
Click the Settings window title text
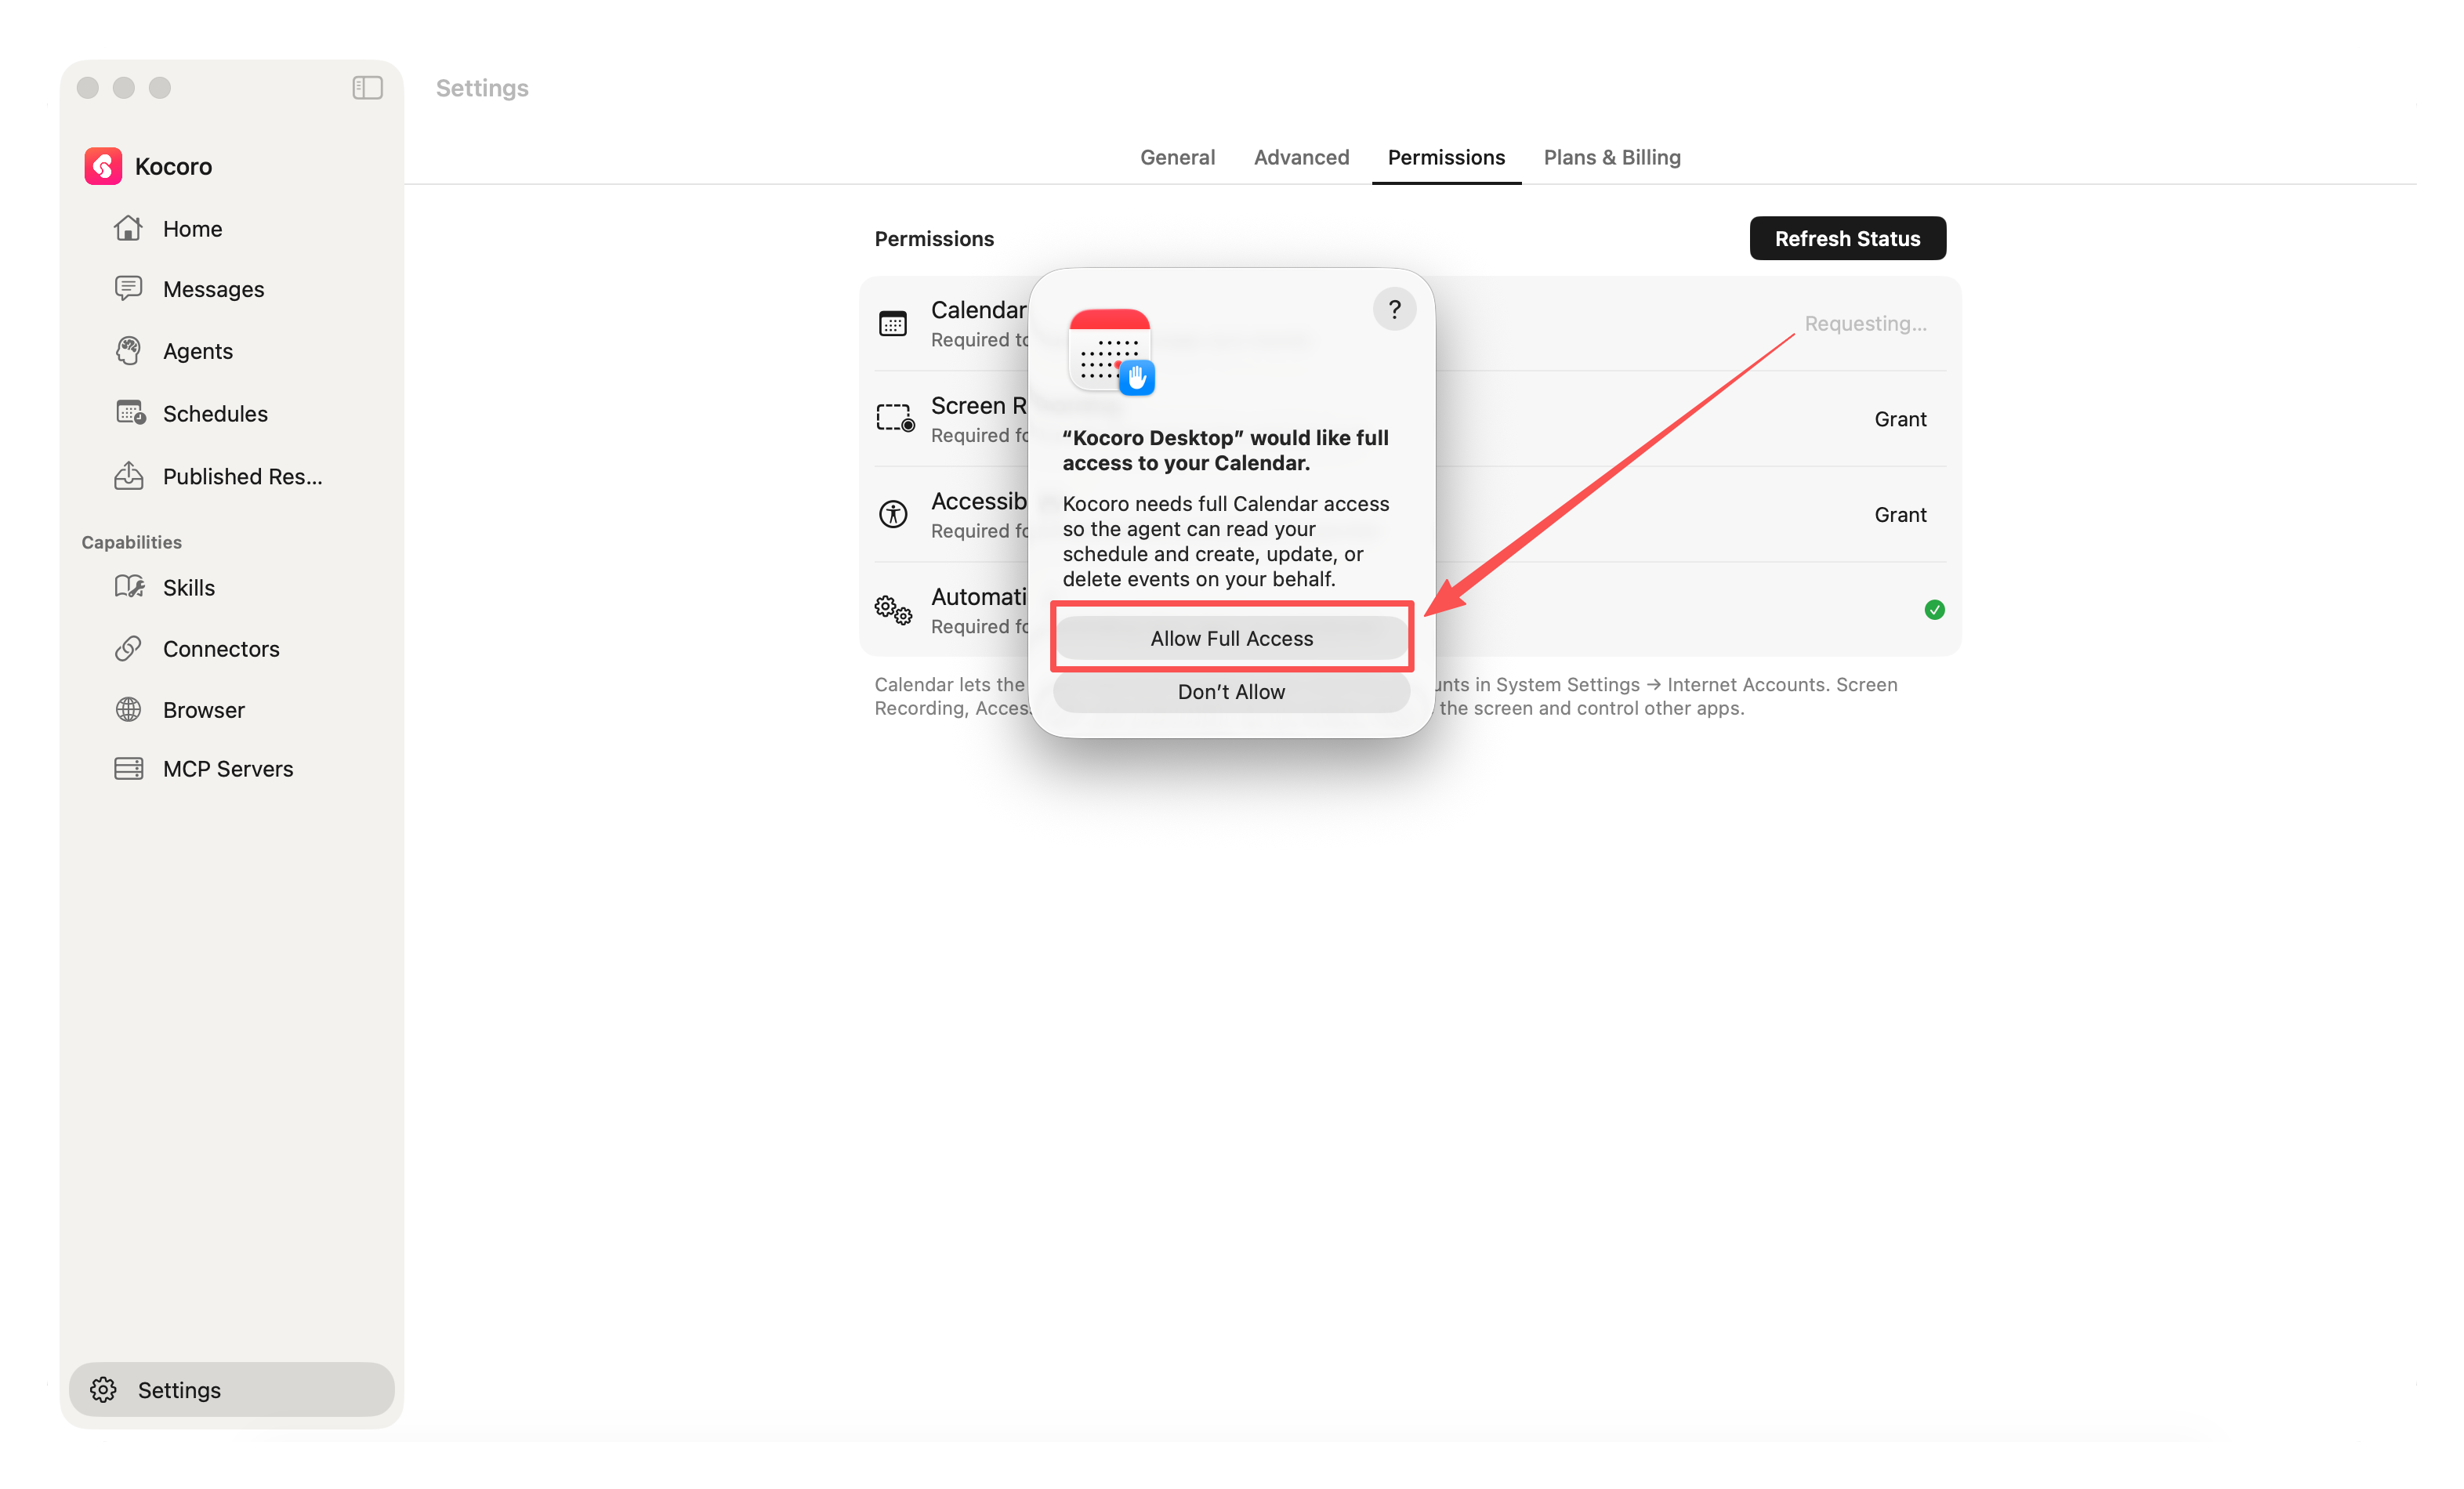[482, 88]
